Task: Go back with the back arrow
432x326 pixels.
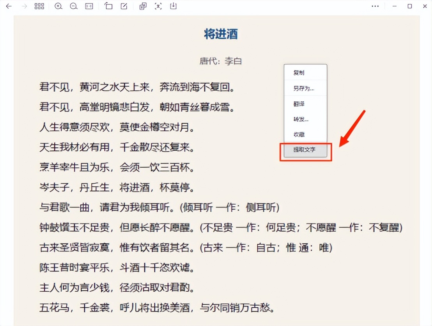Action: coord(9,6)
